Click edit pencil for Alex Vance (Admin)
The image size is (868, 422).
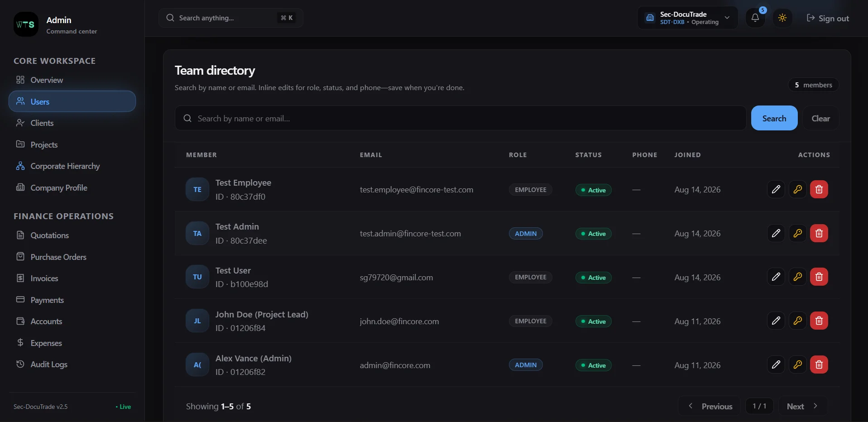coord(776,364)
